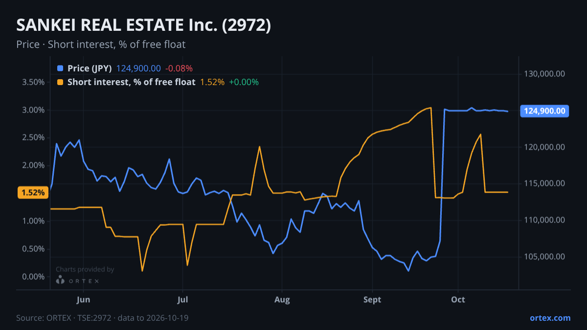587x330 pixels.
Task: Click the +0.00% short interest change value
Action: (244, 82)
